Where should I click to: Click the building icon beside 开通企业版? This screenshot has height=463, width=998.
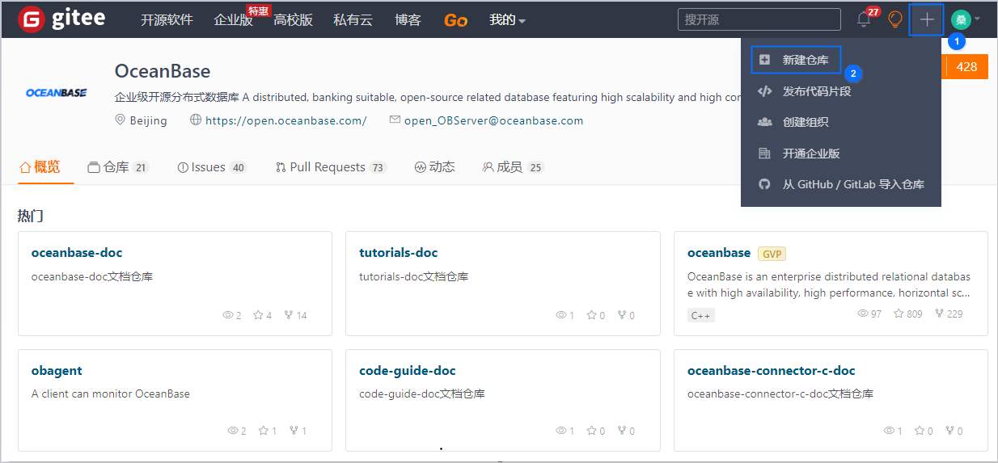[x=764, y=154]
